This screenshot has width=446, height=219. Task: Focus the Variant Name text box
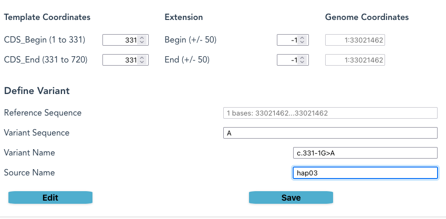point(365,153)
